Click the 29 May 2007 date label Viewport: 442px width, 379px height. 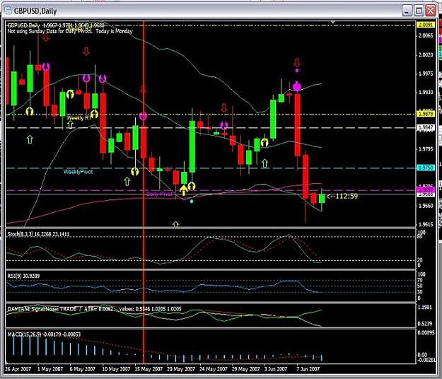tap(245, 369)
